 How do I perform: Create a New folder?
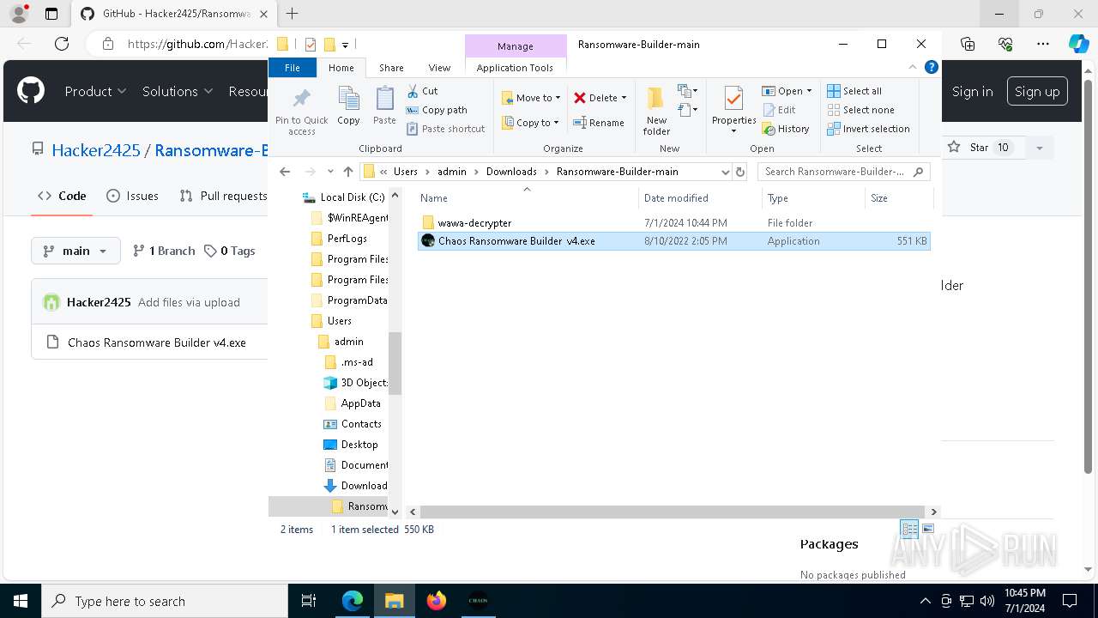(x=656, y=111)
